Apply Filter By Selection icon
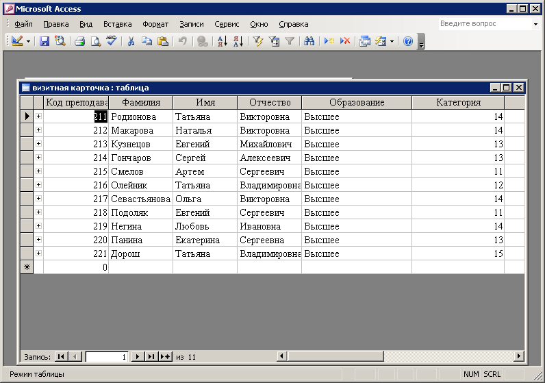The width and height of the screenshot is (545, 383). coord(258,41)
